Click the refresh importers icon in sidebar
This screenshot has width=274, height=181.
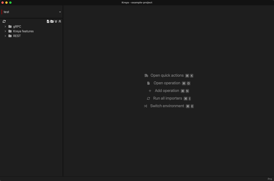click(4, 22)
